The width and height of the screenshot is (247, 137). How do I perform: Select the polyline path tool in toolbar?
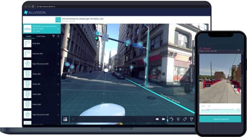[x=171, y=119]
